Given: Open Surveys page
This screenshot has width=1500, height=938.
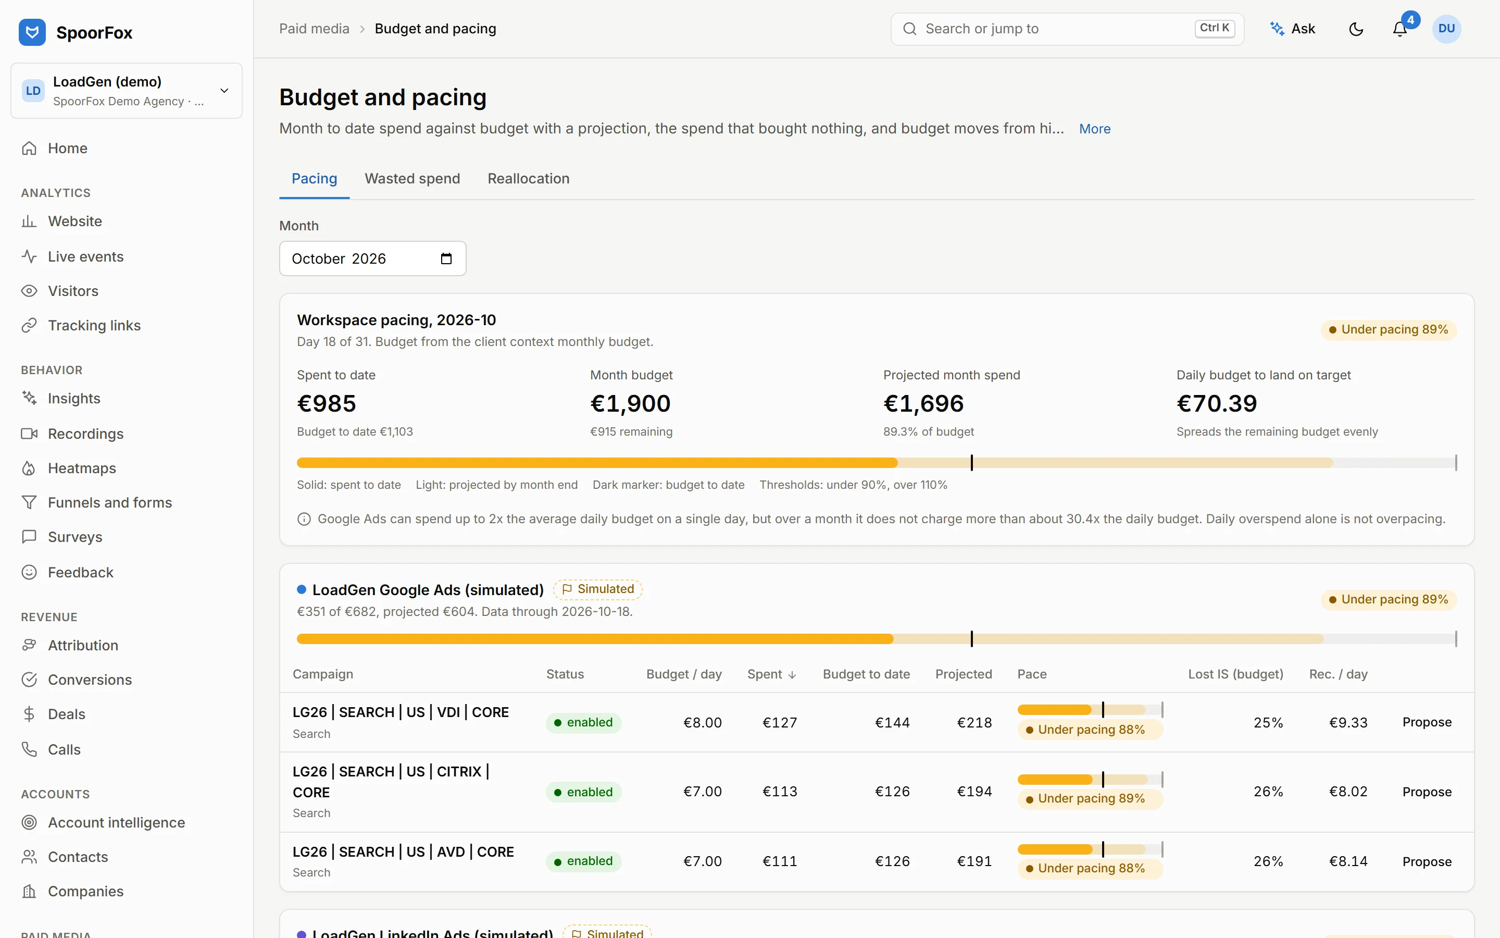Looking at the screenshot, I should tap(127, 537).
